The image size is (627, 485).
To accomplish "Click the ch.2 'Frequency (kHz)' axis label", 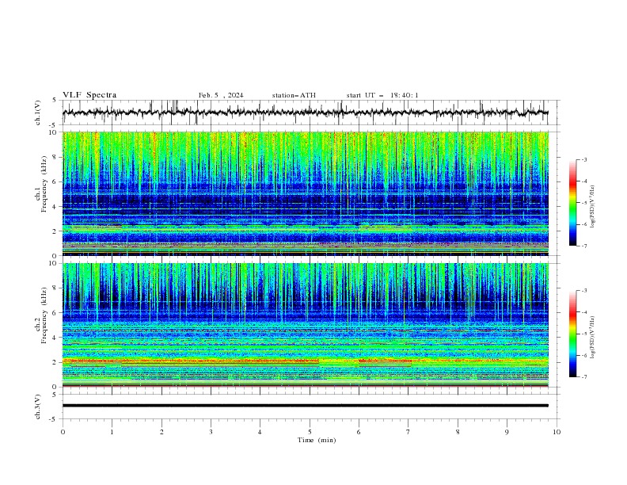I will pyautogui.click(x=44, y=315).
